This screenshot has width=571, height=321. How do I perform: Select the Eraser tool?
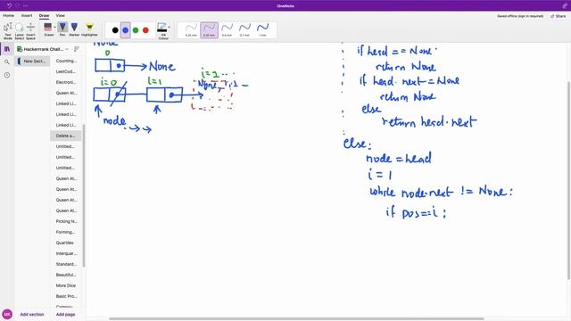(47, 29)
